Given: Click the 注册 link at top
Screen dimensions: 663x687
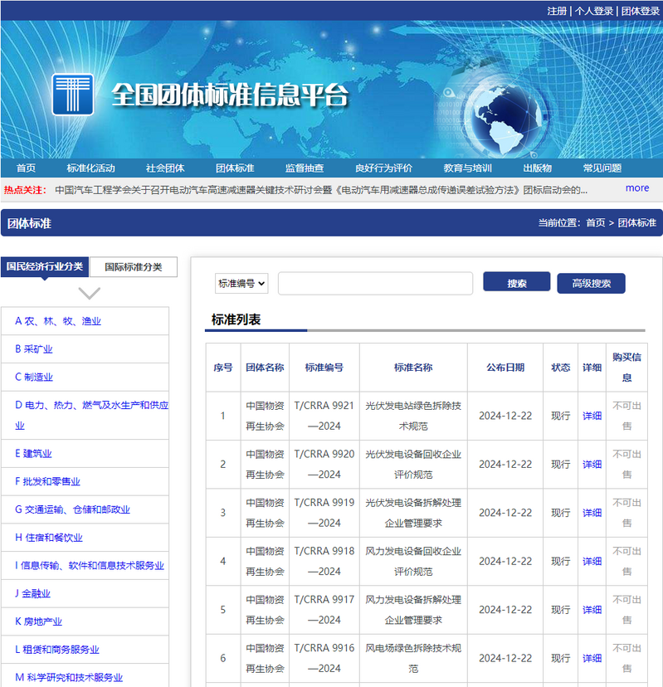Looking at the screenshot, I should [x=557, y=11].
